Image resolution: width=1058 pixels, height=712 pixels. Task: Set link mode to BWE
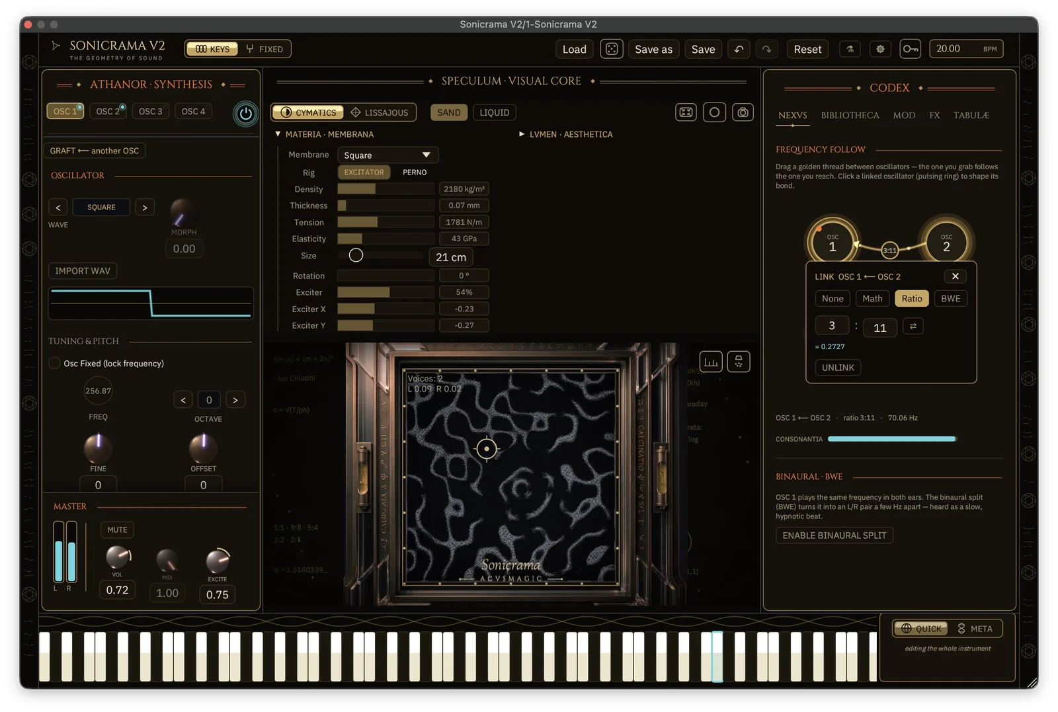950,299
